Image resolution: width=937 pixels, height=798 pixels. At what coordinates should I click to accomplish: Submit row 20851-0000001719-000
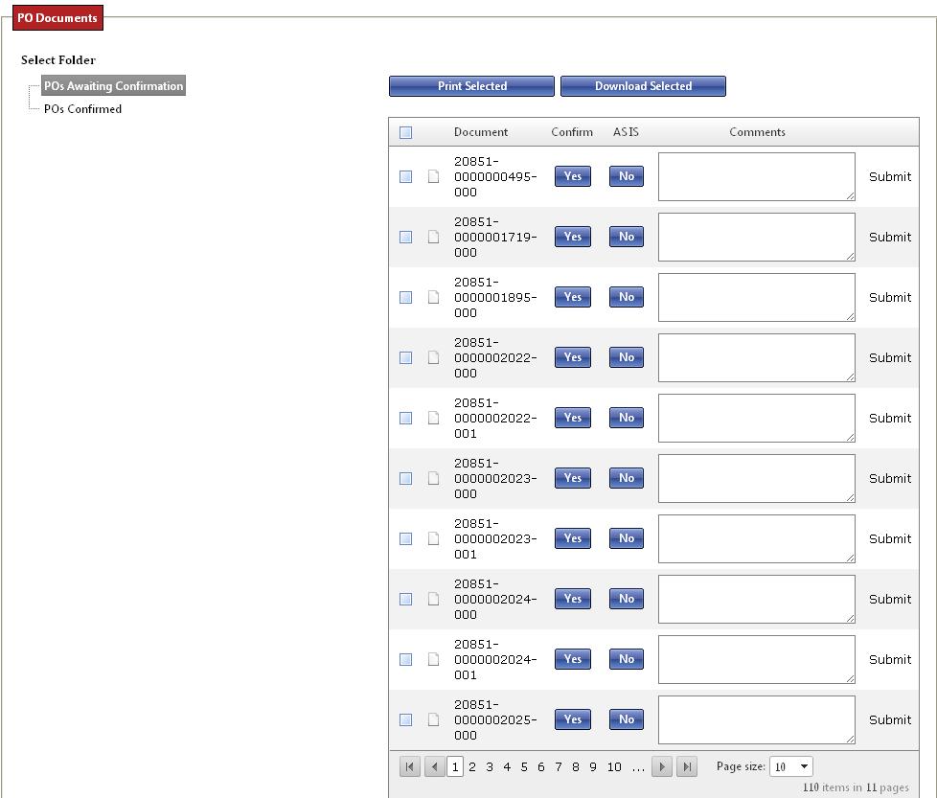coord(890,238)
